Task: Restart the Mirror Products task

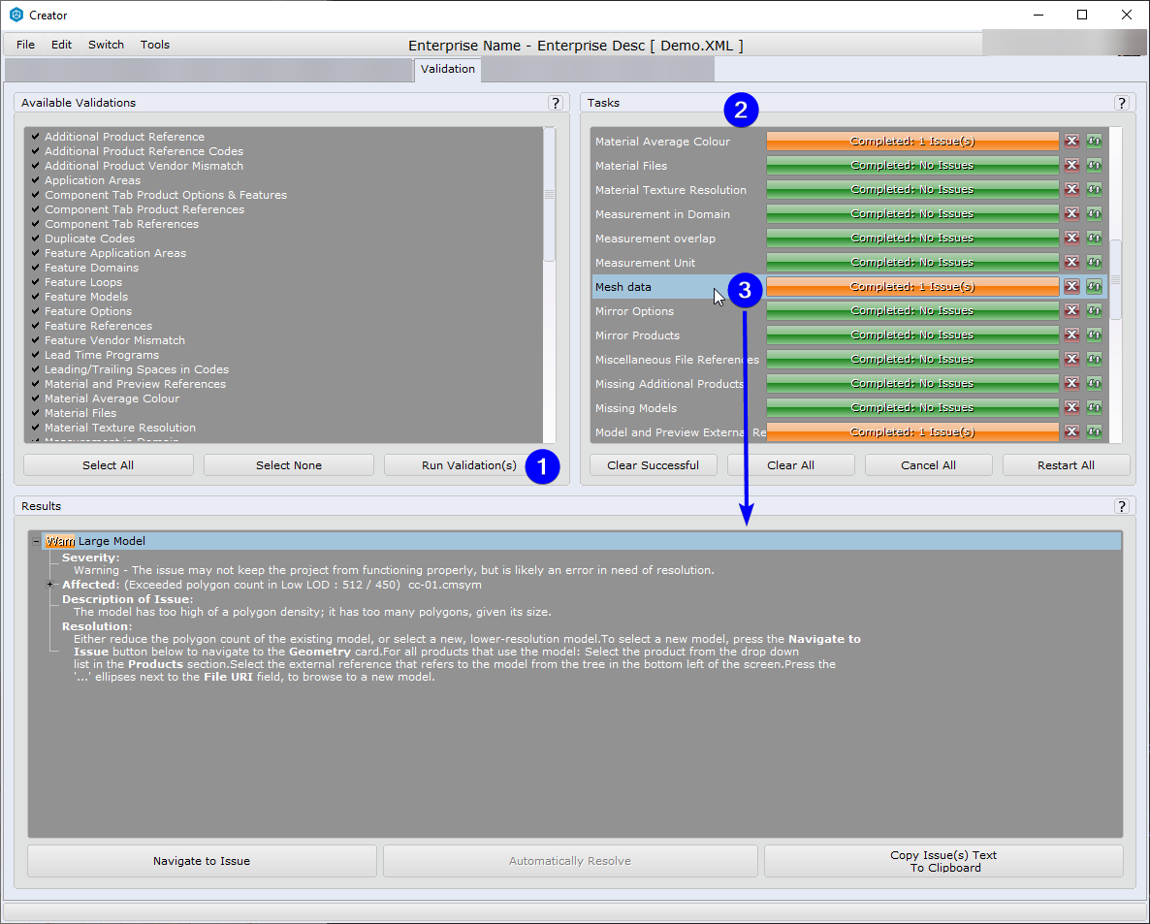Action: [1094, 335]
